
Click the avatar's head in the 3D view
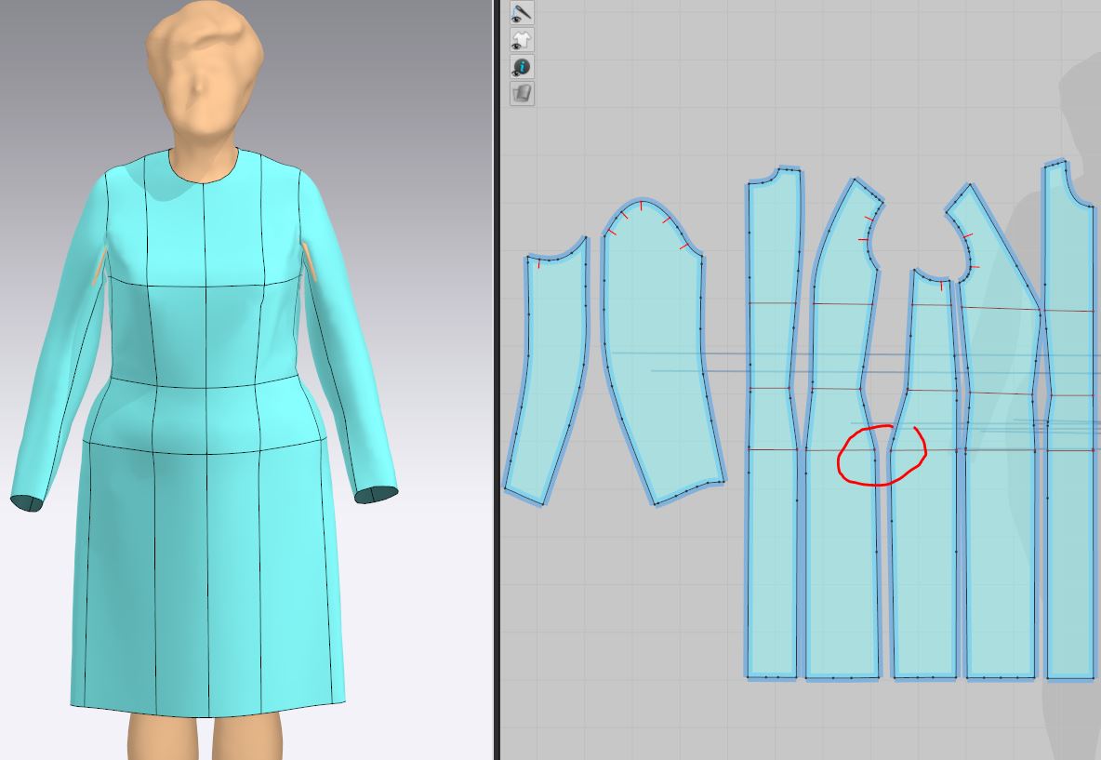click(x=204, y=71)
